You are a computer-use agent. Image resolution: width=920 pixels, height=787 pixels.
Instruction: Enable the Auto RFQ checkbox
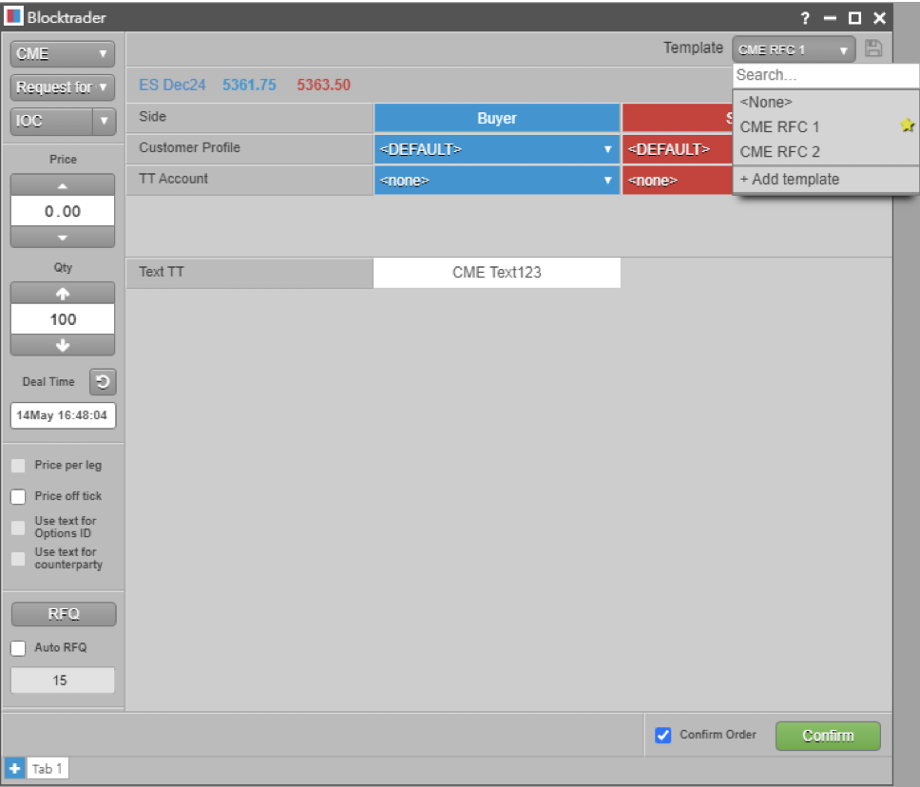click(18, 648)
